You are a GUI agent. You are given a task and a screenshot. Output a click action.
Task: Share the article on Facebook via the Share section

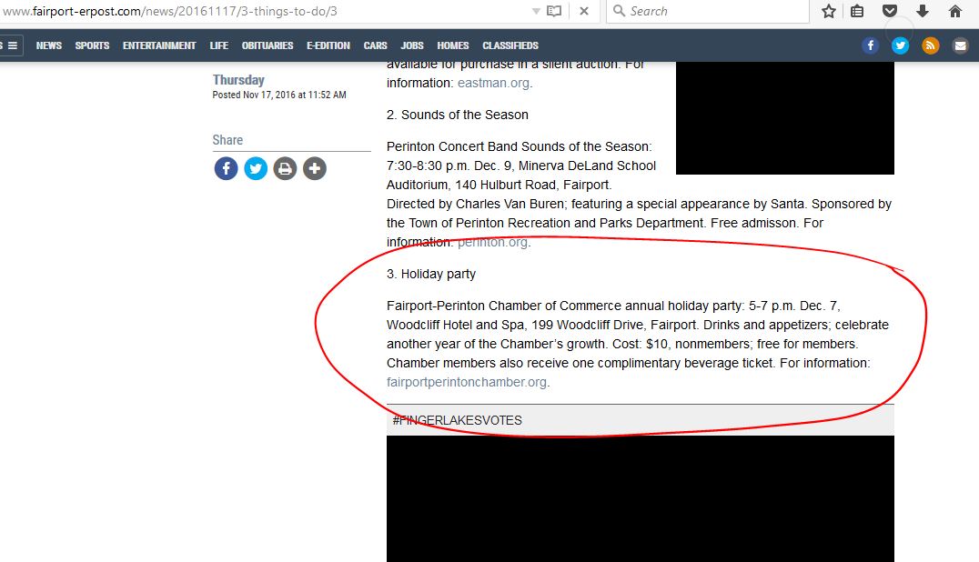(x=226, y=168)
